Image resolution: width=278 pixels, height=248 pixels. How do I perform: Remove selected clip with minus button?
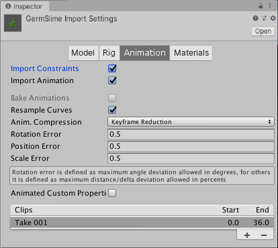click(x=264, y=235)
